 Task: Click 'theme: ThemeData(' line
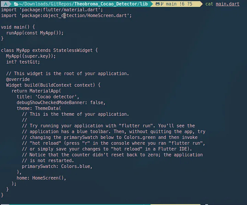click(39, 108)
